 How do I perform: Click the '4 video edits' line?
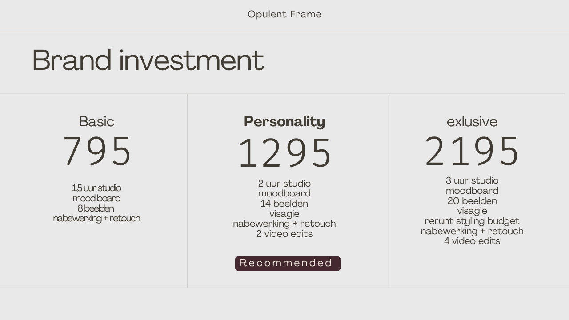(x=472, y=241)
